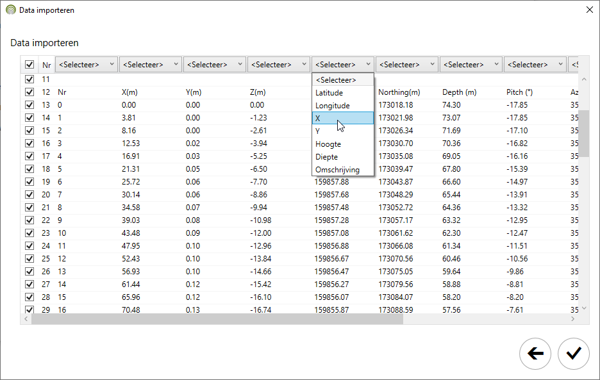Uncheck the checkbox for row 11
The image size is (600, 380).
[x=29, y=79]
